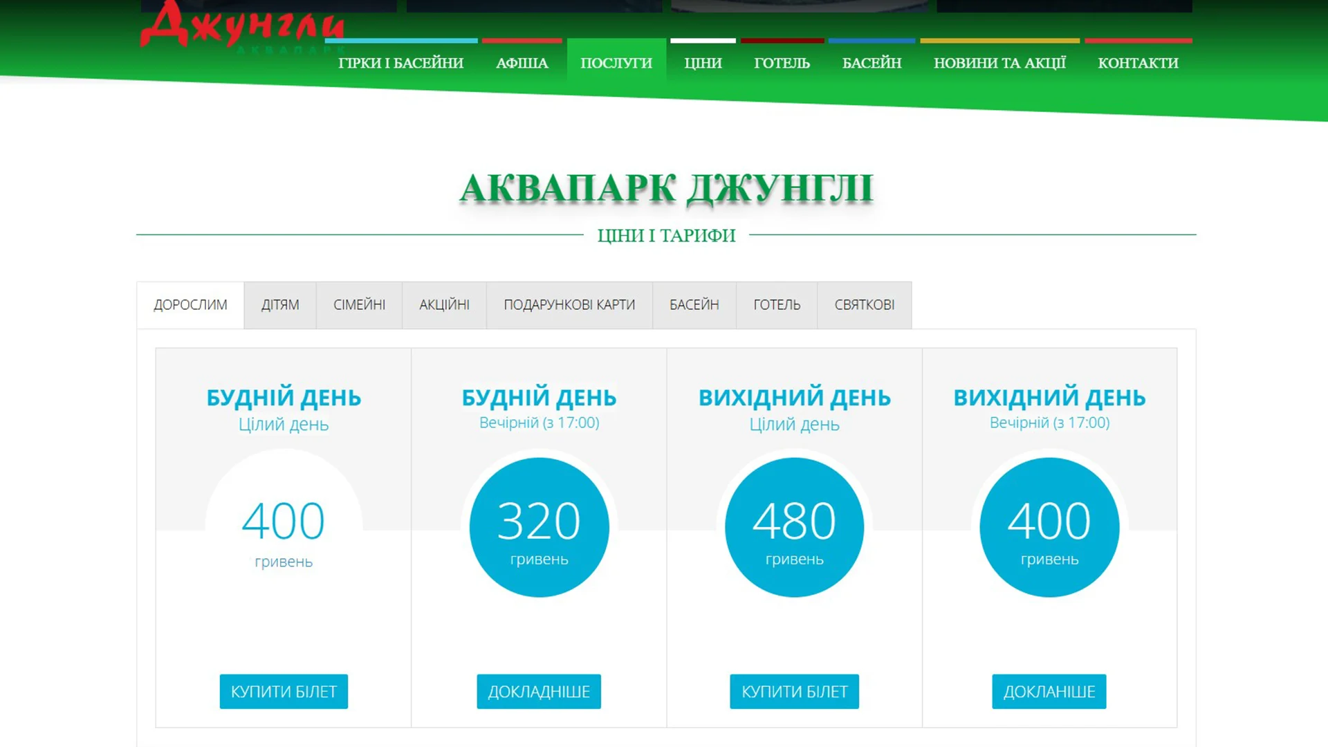
Task: Click ДОКЛАДНІШЕ under the 320 hryven evening rate
Action: click(x=539, y=691)
